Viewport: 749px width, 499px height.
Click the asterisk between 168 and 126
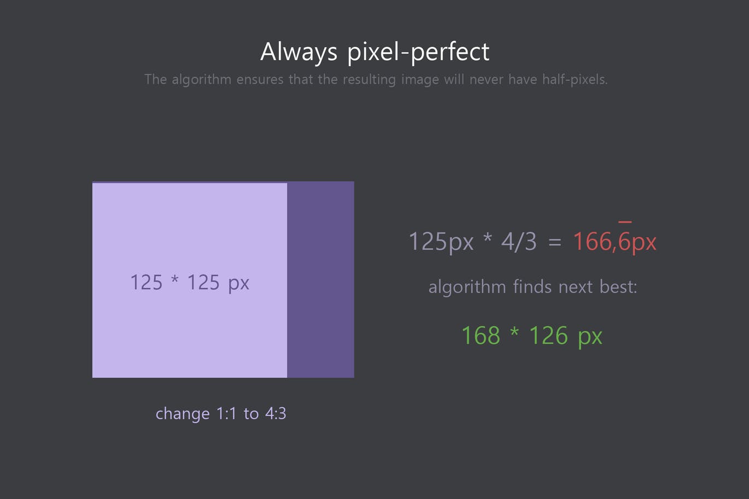(x=514, y=334)
